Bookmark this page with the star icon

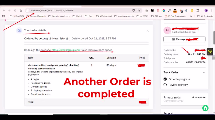[139, 10]
